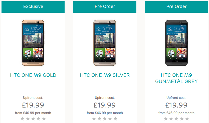Screen dimensions: 209x123
Task: Open the HTC One M9 Gold phone image
Action: 33,43
